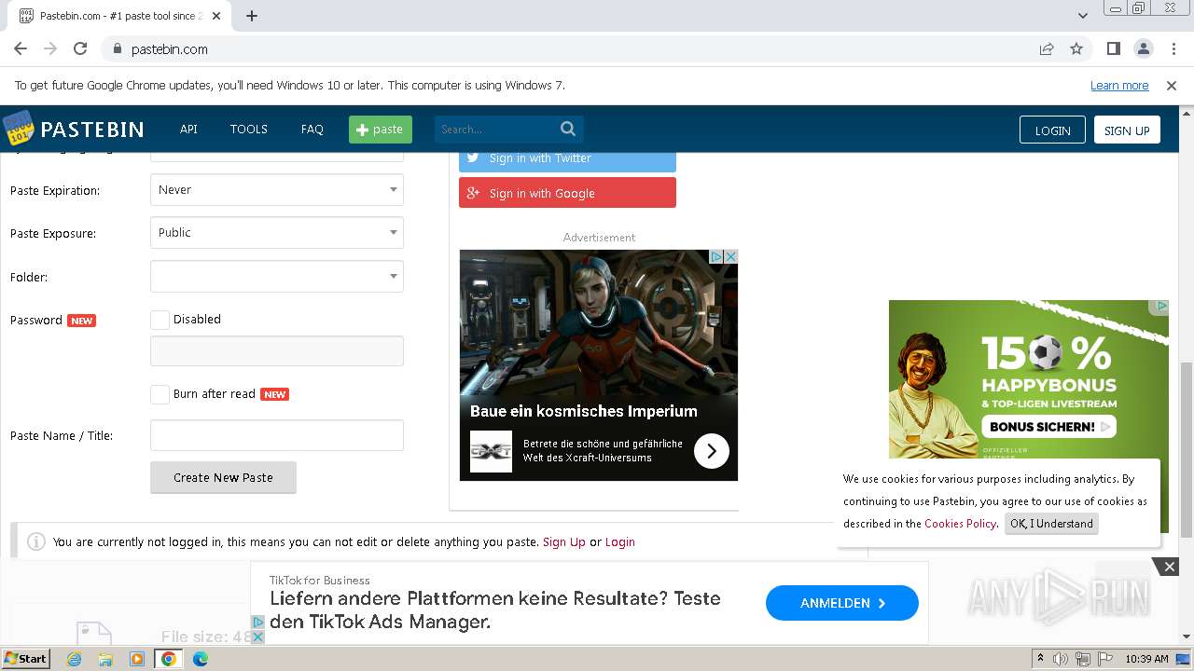Open the TOOLS menu item

[x=249, y=130]
